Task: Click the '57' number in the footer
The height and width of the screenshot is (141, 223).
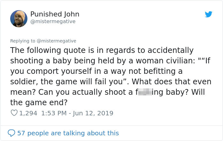Action: coord(21,133)
